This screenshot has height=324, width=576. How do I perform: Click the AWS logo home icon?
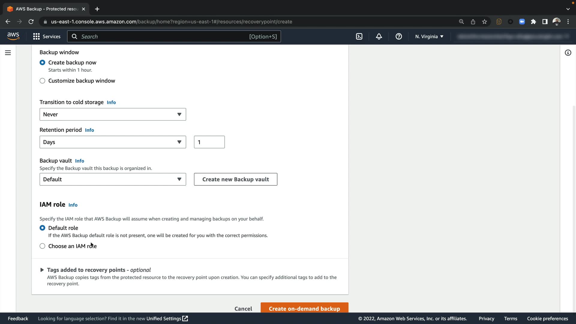tap(13, 36)
